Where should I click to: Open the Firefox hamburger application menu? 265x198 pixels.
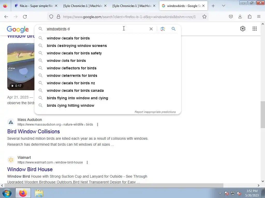(259, 16)
